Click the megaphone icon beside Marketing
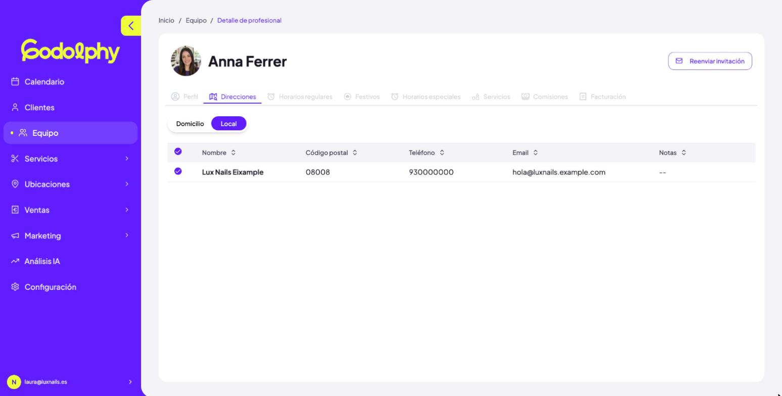This screenshot has width=782, height=396. tap(15, 236)
